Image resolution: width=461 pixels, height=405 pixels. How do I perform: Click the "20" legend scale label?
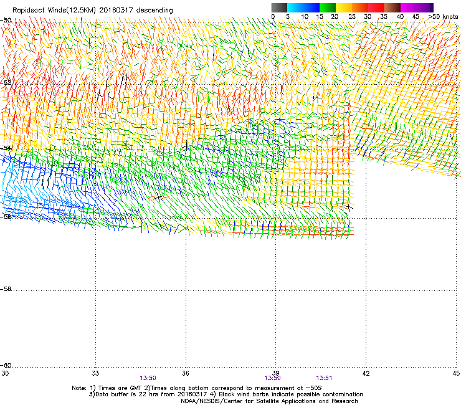[x=335, y=17]
